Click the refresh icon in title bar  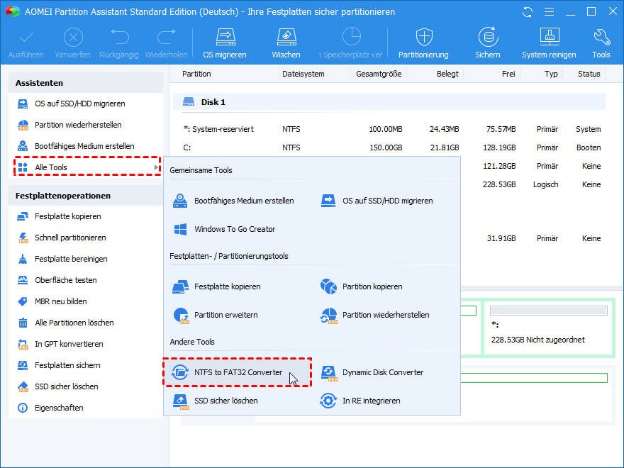click(528, 12)
